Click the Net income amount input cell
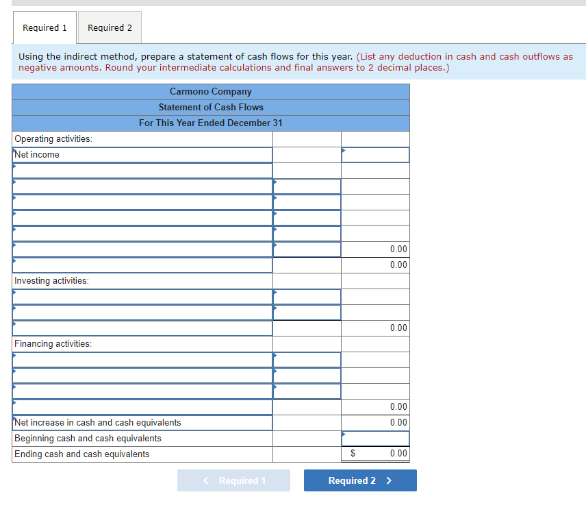Viewport: 586px width, 514px height. [375, 154]
